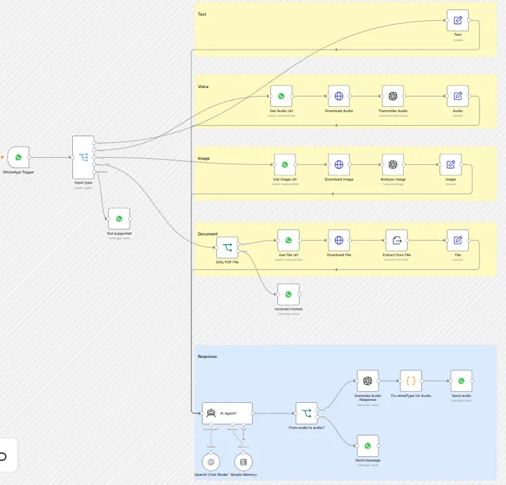Viewport: 506px width, 485px height.
Task: Select the Download Image node
Action: (x=339, y=164)
